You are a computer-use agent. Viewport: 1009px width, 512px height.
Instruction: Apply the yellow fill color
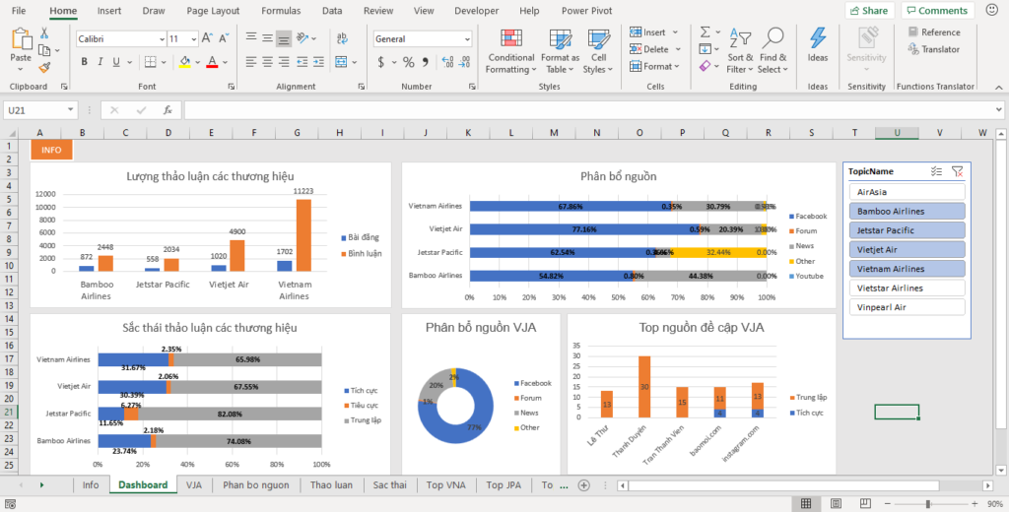tap(184, 62)
